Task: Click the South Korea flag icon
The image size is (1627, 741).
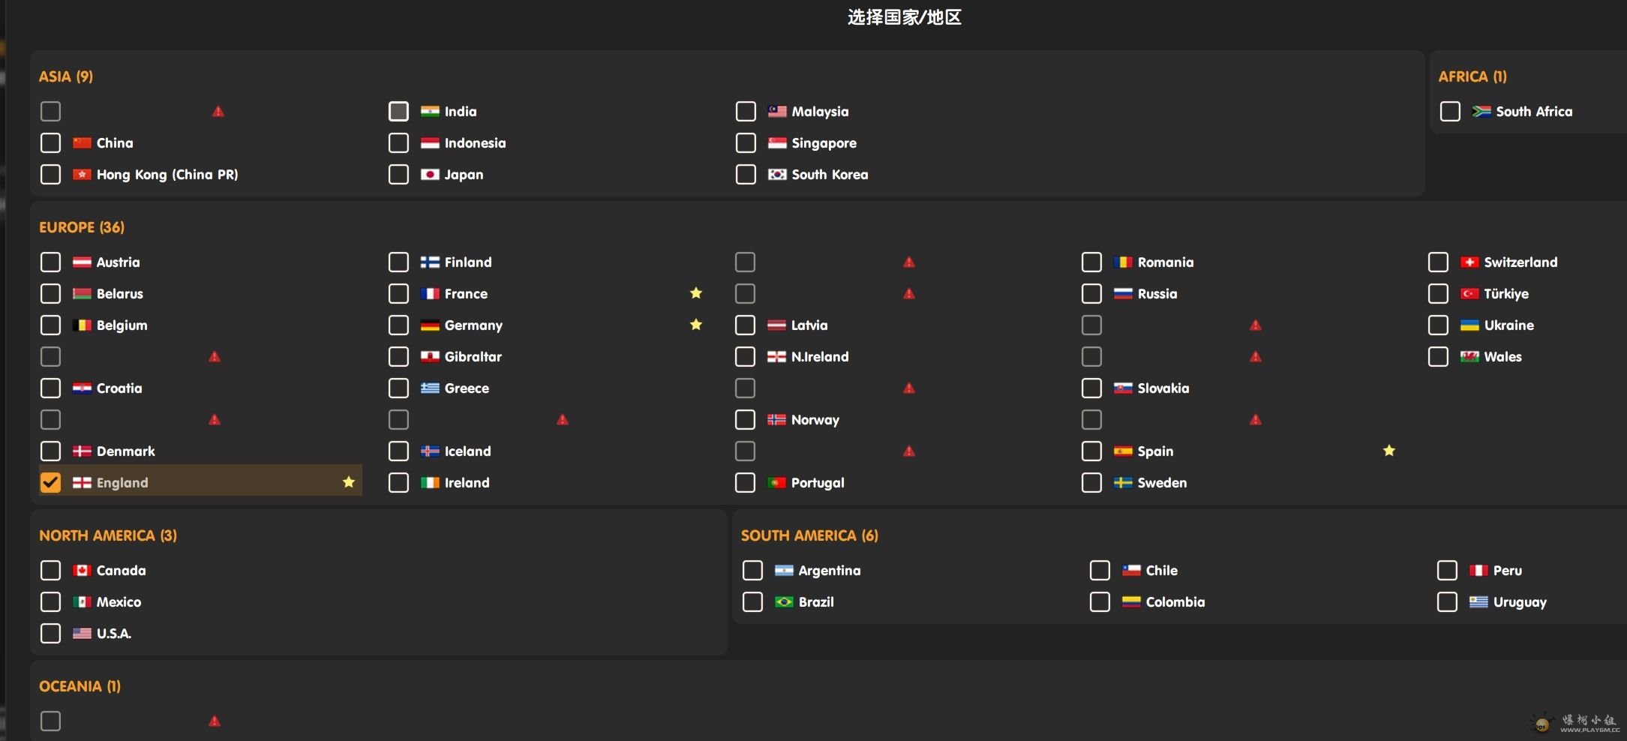Action: click(777, 174)
